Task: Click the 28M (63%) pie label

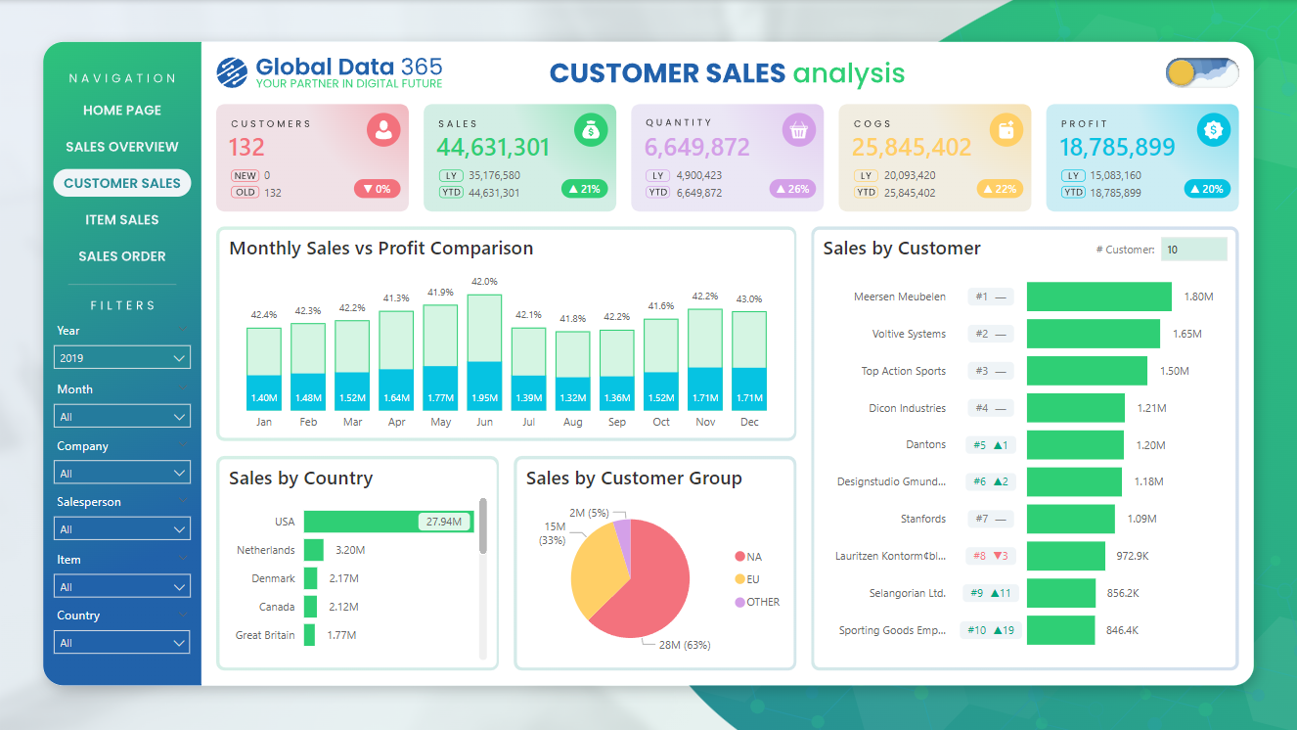Action: point(685,645)
